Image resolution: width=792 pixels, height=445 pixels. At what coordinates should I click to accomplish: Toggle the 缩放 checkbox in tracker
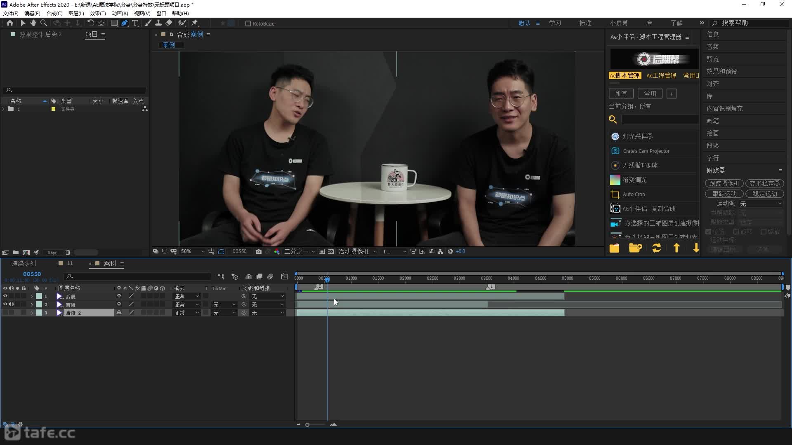tap(764, 232)
